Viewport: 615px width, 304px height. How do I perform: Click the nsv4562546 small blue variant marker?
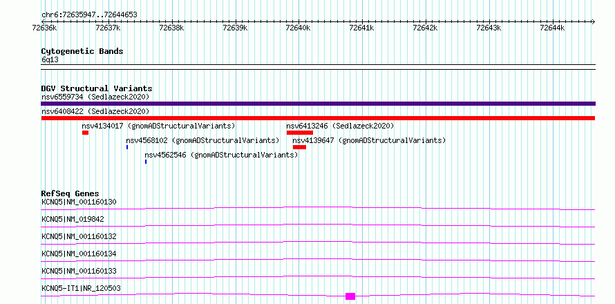[x=146, y=162]
